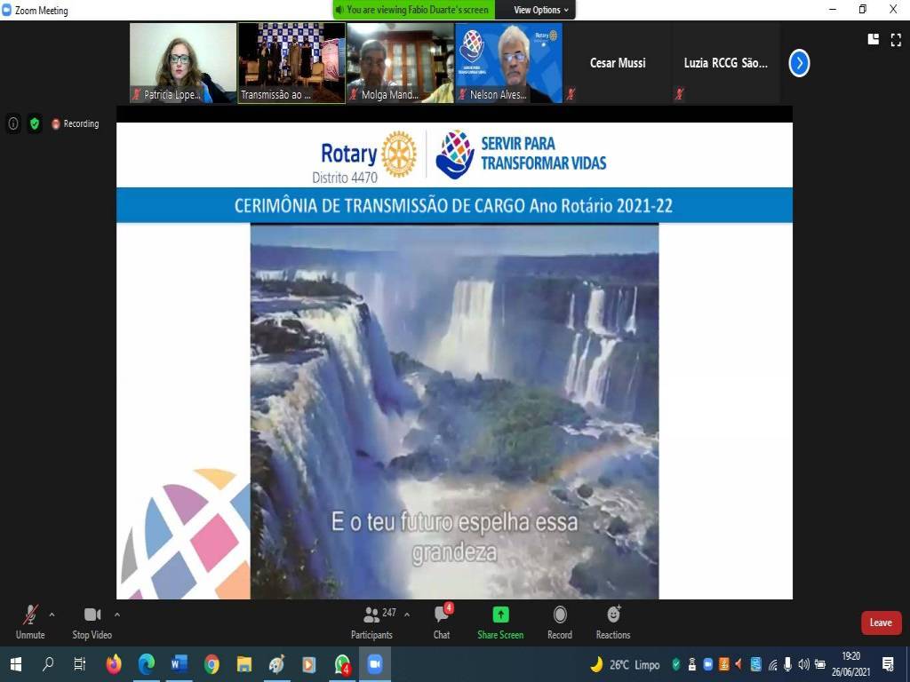Unmute the microphone
Screen dimensions: 910x682
coord(29,619)
